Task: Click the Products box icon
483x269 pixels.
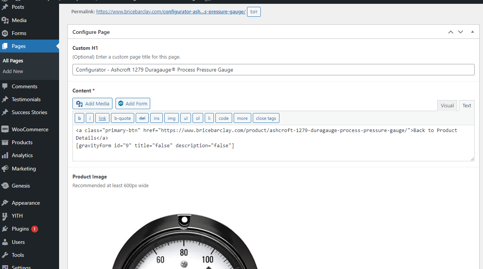Action: point(5,142)
